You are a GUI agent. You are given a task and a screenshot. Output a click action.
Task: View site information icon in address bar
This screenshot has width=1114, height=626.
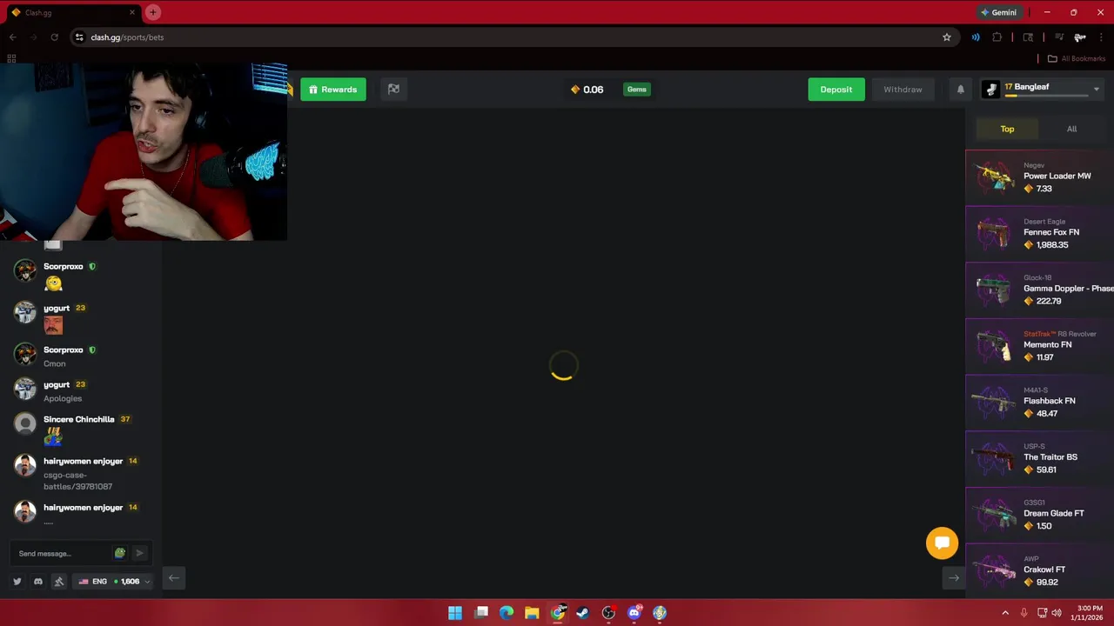click(x=79, y=37)
